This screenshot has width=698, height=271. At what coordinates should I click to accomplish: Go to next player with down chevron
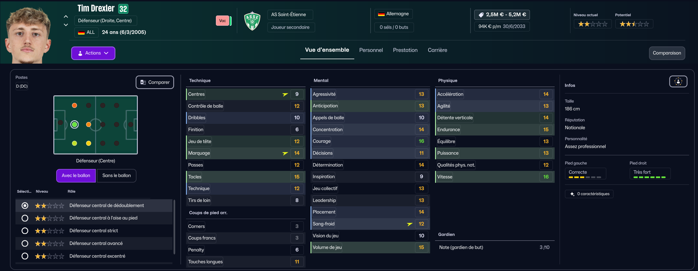pos(66,25)
